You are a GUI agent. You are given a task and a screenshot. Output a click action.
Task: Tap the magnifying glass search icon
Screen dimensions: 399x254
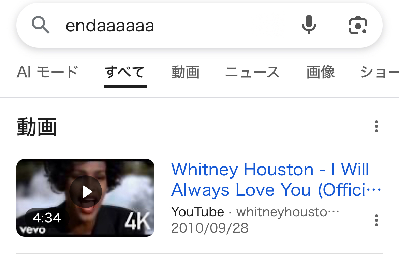tap(41, 25)
